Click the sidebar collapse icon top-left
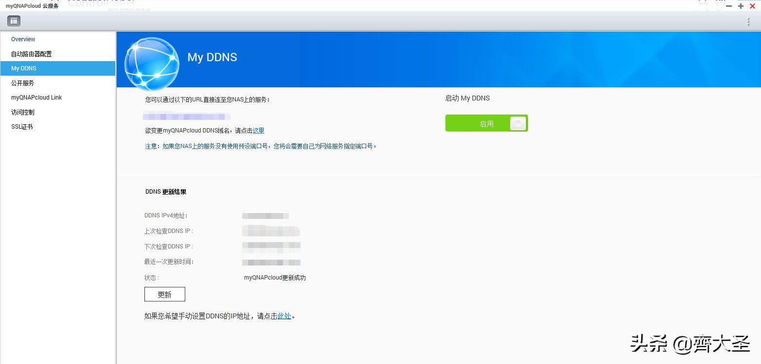This screenshot has width=761, height=364. (x=13, y=20)
